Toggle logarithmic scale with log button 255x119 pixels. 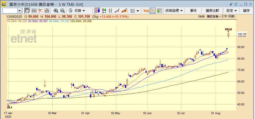coord(146,11)
